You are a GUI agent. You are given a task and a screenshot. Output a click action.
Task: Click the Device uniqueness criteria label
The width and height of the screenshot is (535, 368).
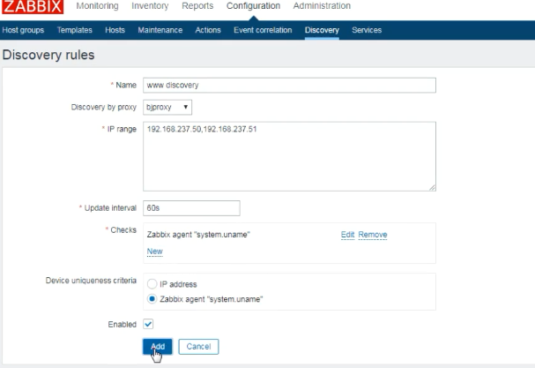(91, 281)
